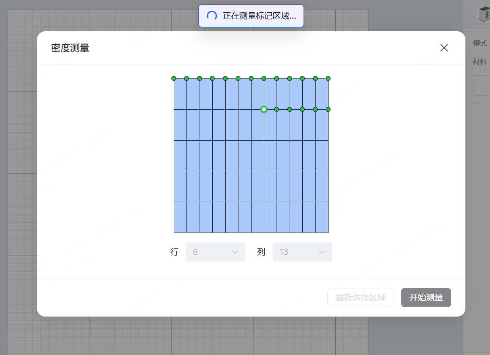Viewport: 490px width, 355px height.
Task: Click the chevron arrow in 行 dropdown
Action: 235,252
